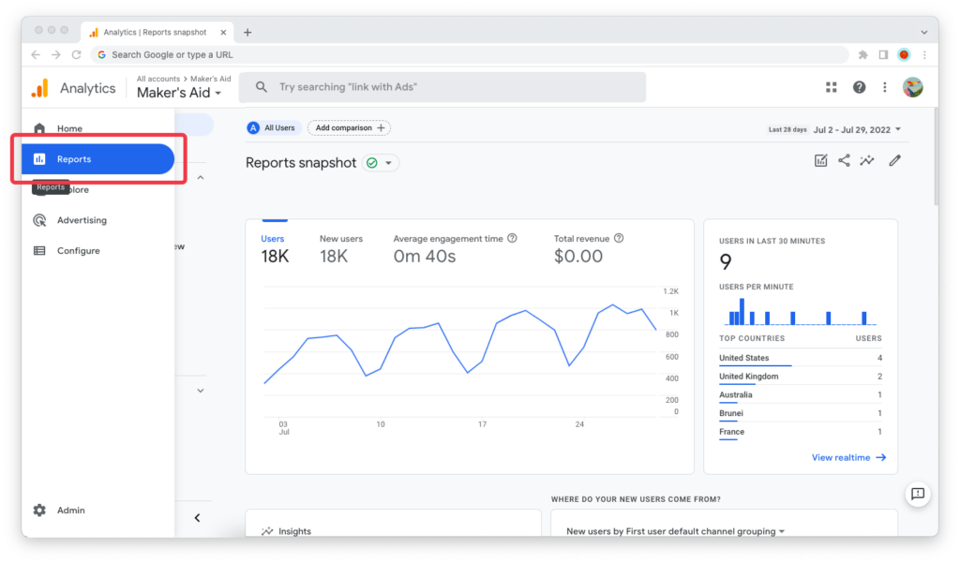Open Chrome three-dot menu
The height and width of the screenshot is (563, 960).
(x=924, y=54)
